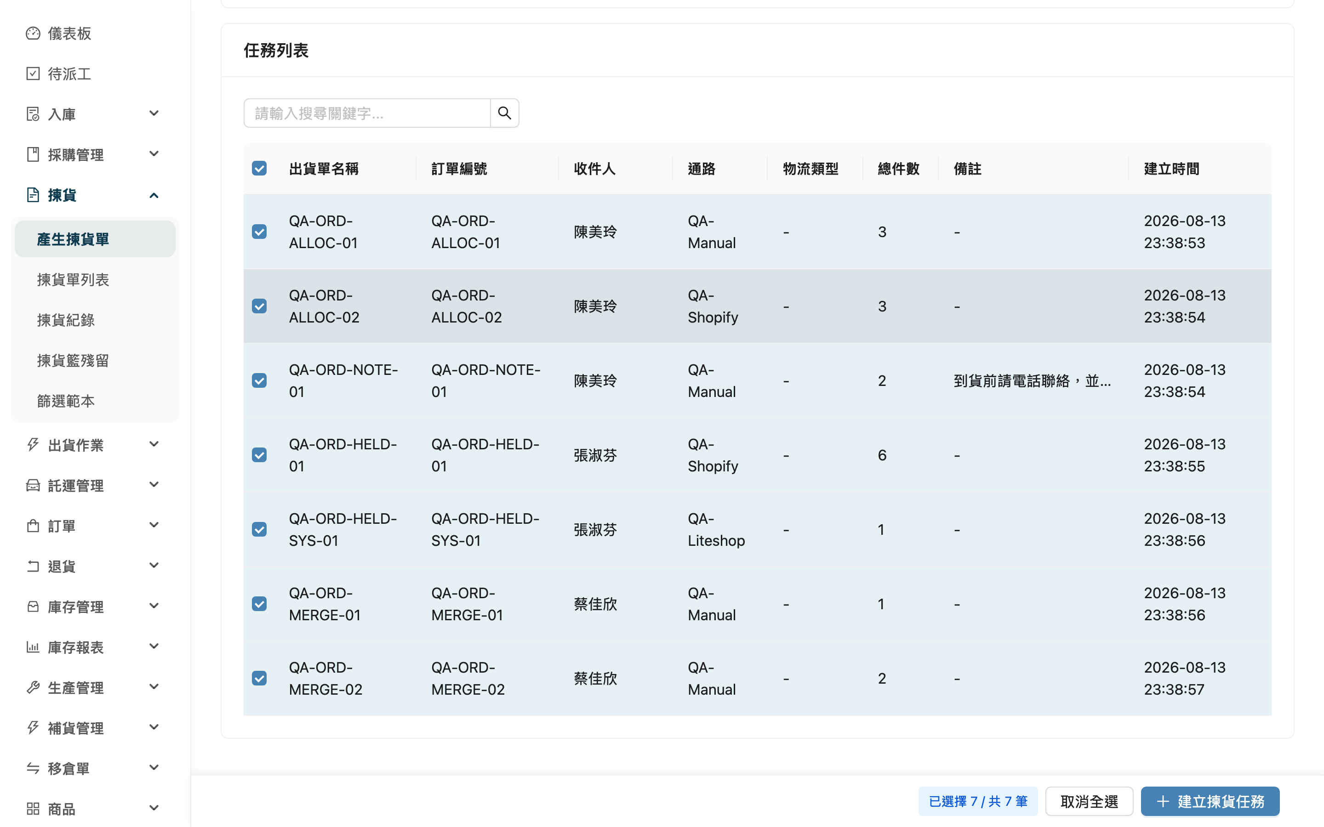
Task: Open the 篩選範本 submenu item
Action: [x=95, y=401]
